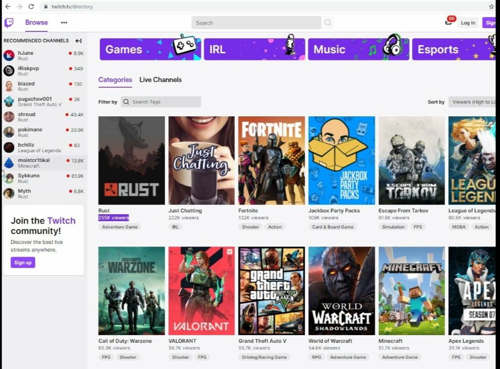Open the Sort by Viewers dropdown
This screenshot has height=369, width=500.
pos(472,102)
